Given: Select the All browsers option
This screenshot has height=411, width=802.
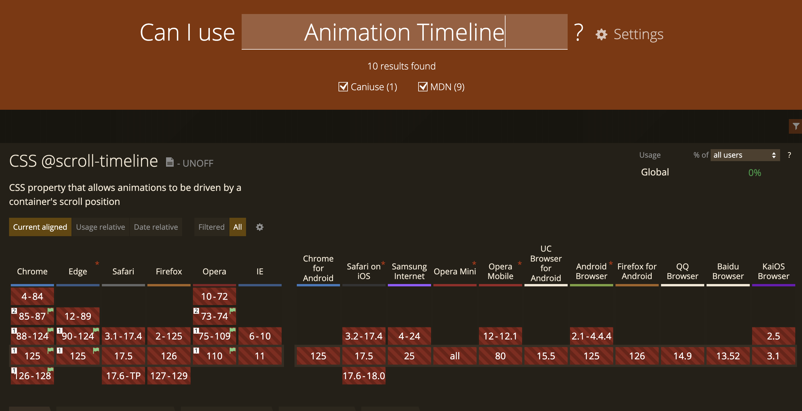Looking at the screenshot, I should click(238, 227).
